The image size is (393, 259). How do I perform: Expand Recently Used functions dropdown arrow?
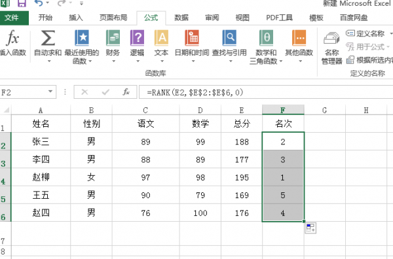click(90, 61)
